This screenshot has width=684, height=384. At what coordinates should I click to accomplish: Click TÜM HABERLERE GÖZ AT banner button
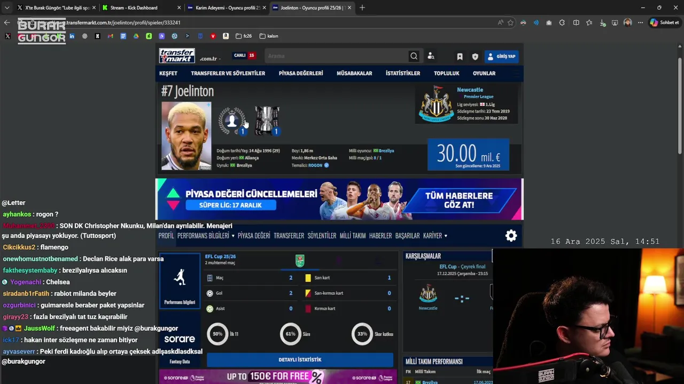pyautogui.click(x=459, y=200)
